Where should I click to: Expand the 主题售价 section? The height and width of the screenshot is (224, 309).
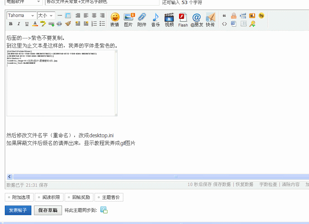click(x=109, y=197)
